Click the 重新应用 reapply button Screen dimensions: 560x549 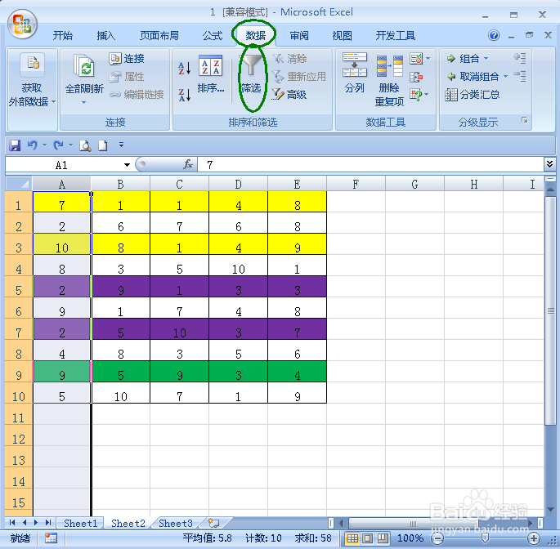click(x=299, y=77)
